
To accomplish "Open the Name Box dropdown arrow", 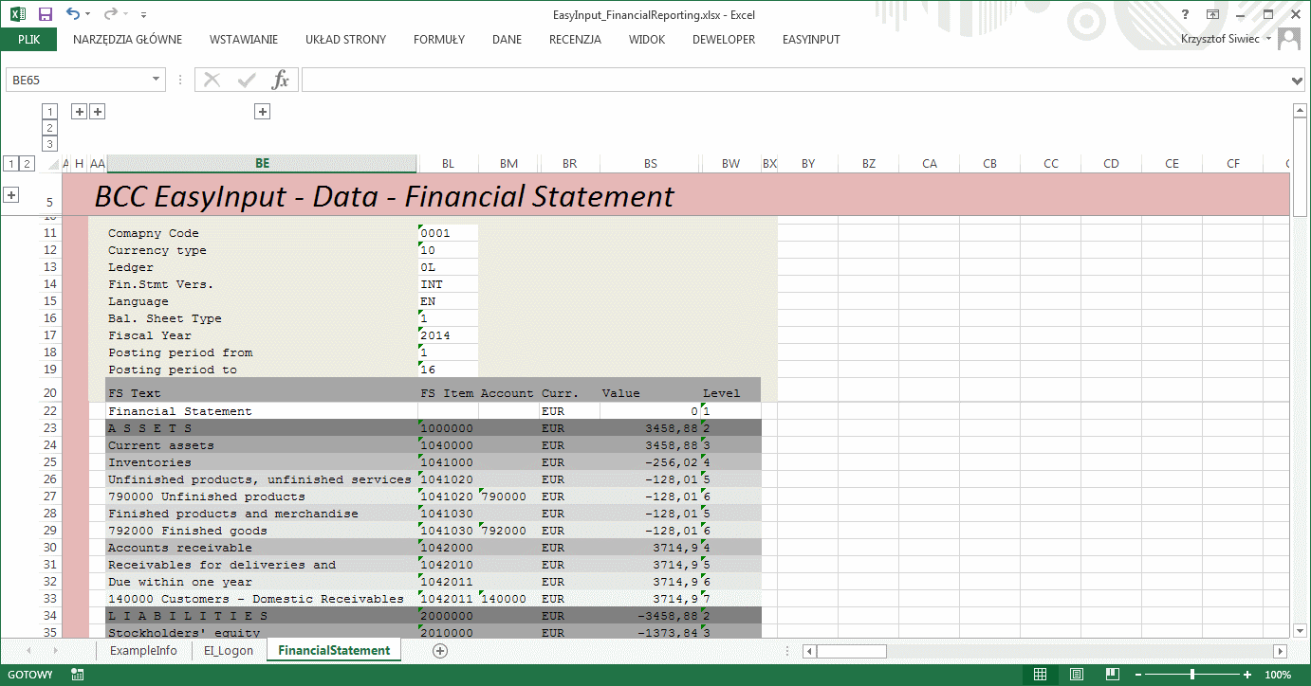I will (x=157, y=81).
